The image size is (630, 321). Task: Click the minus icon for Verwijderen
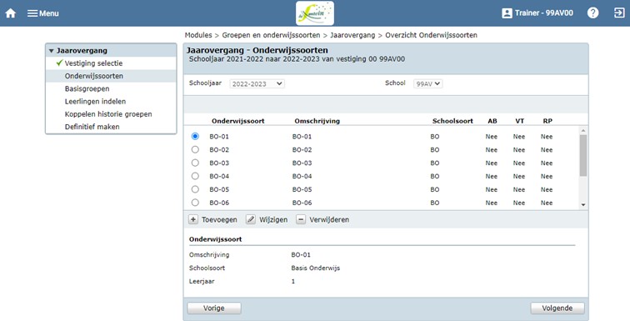[301, 219]
